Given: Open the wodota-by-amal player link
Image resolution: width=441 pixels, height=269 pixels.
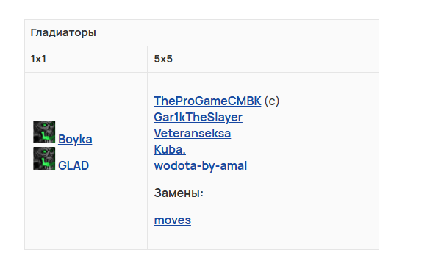Looking at the screenshot, I should pos(201,165).
